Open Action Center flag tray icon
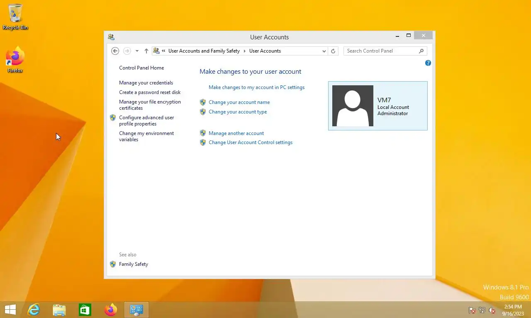Screen dimensions: 531x318 pyautogui.click(x=472, y=310)
